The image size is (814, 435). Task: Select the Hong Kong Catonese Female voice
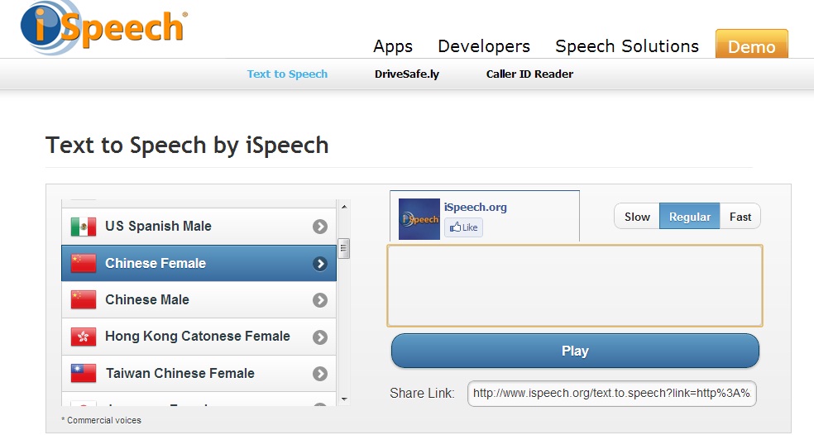point(199,337)
